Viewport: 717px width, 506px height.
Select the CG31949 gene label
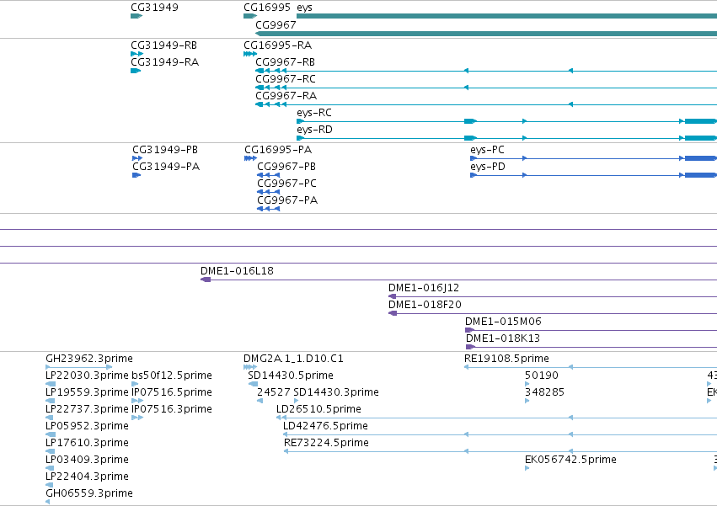point(154,8)
